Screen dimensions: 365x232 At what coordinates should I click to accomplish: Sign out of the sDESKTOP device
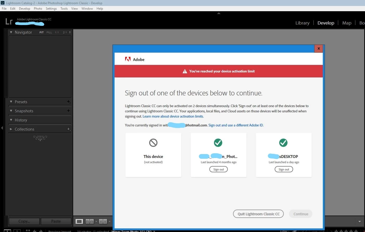284,169
